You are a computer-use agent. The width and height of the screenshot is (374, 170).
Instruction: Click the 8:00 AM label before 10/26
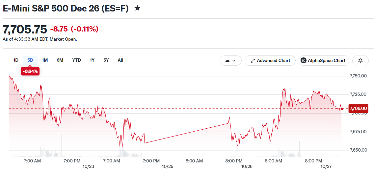[x=194, y=161]
